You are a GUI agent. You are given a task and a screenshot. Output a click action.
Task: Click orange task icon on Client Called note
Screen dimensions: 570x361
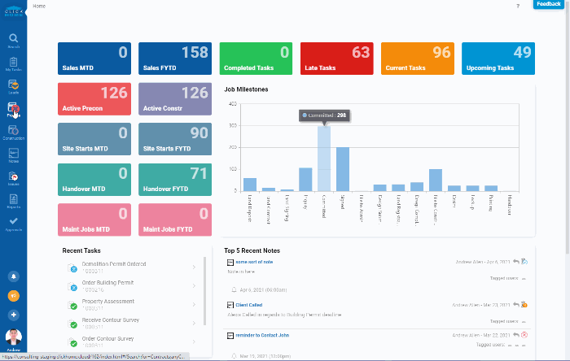(x=524, y=304)
